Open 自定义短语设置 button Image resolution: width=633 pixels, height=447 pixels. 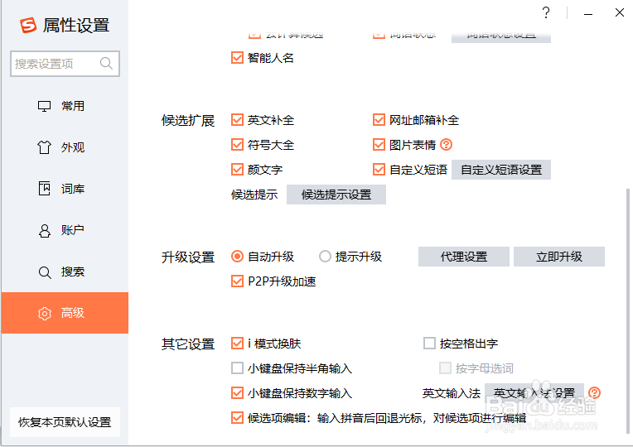[501, 170]
